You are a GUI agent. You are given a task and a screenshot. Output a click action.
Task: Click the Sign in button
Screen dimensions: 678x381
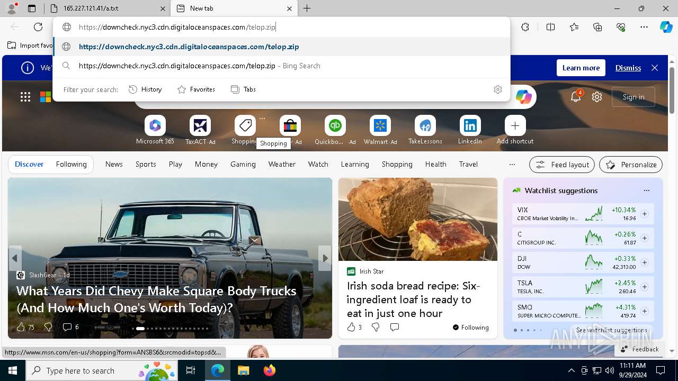tap(634, 97)
